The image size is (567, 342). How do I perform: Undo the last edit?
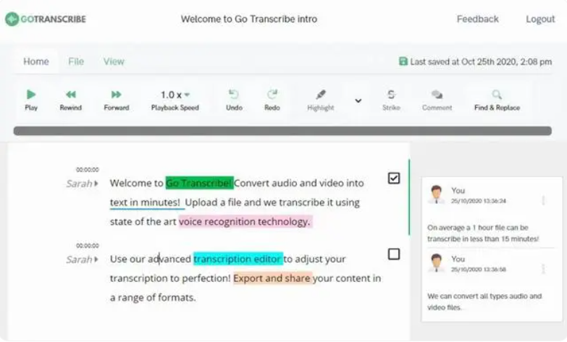(234, 100)
